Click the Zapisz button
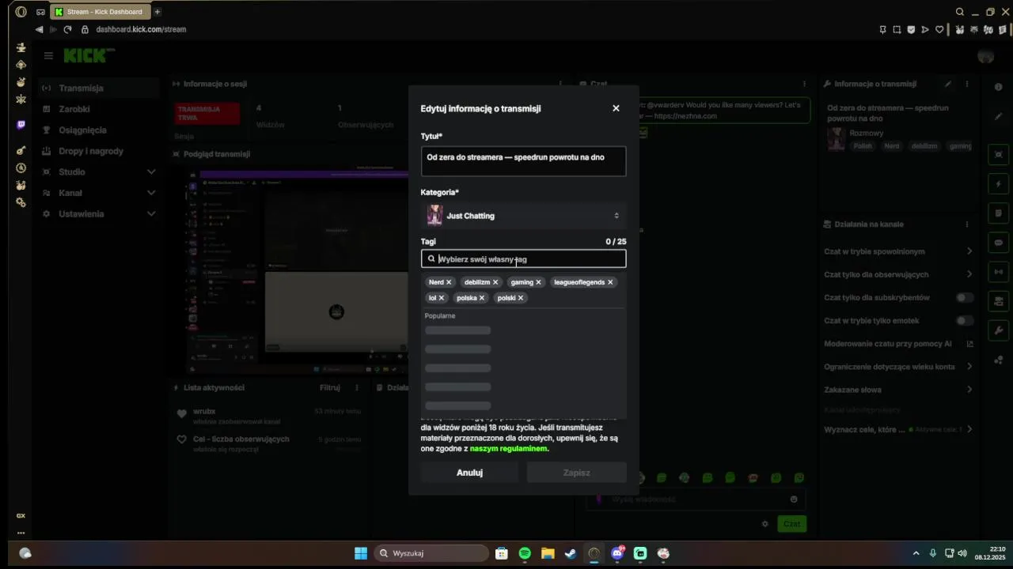The height and width of the screenshot is (569, 1013). coord(576,473)
